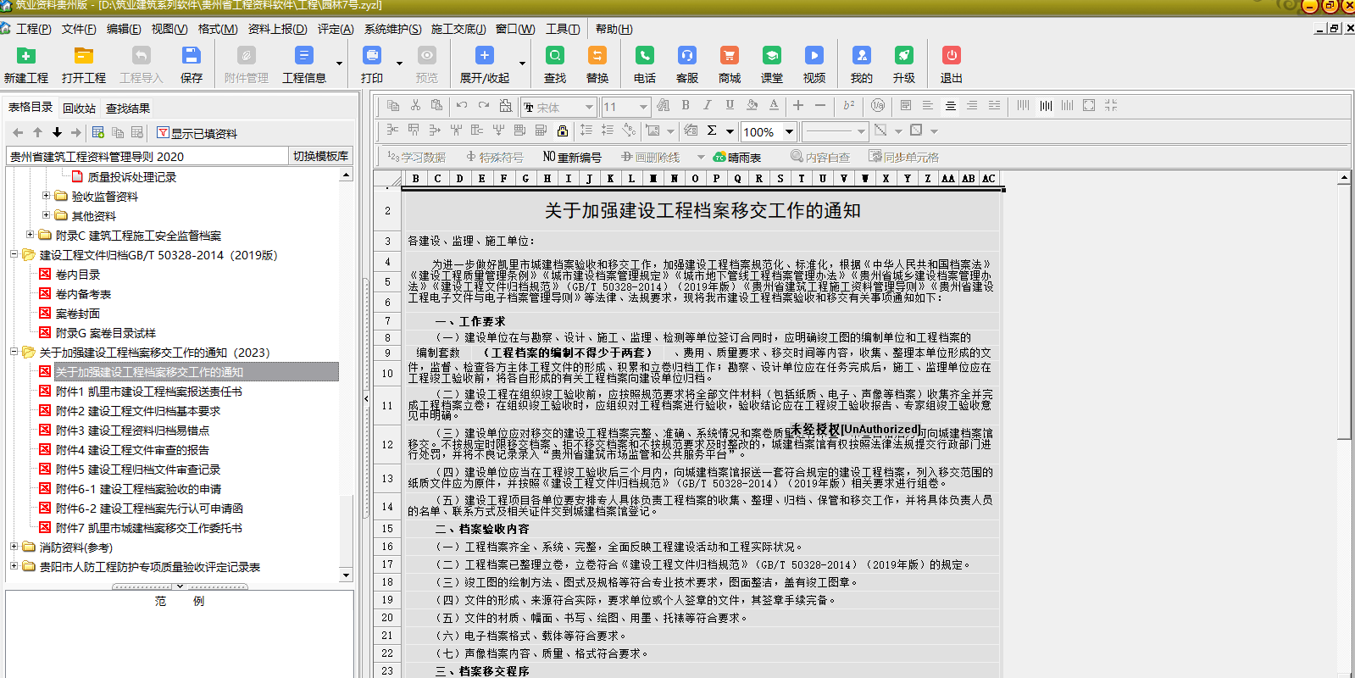Collapse the 建设工程文件归档GB/T 50328-2014 folder

[14, 254]
